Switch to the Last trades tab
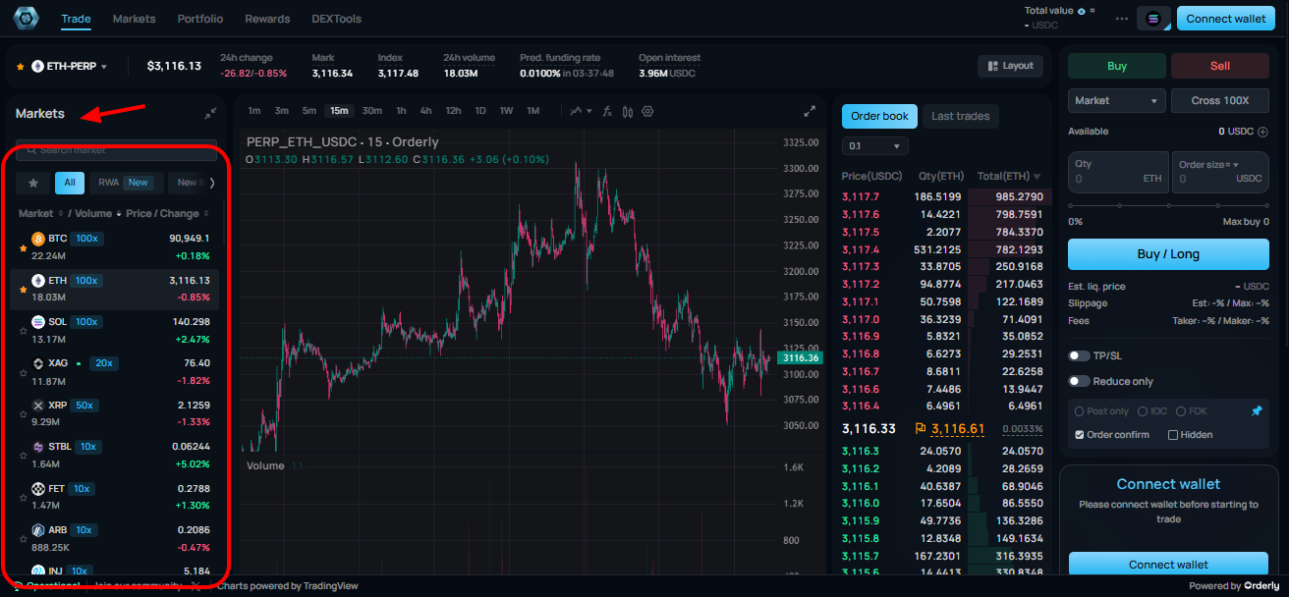The image size is (1289, 597). point(960,116)
